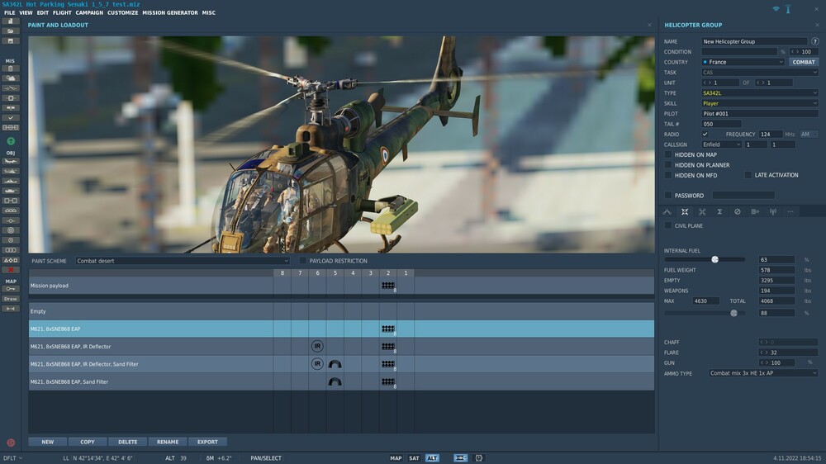Click the IR Deflector icon in pylon 6
This screenshot has height=464, width=826.
tap(317, 346)
